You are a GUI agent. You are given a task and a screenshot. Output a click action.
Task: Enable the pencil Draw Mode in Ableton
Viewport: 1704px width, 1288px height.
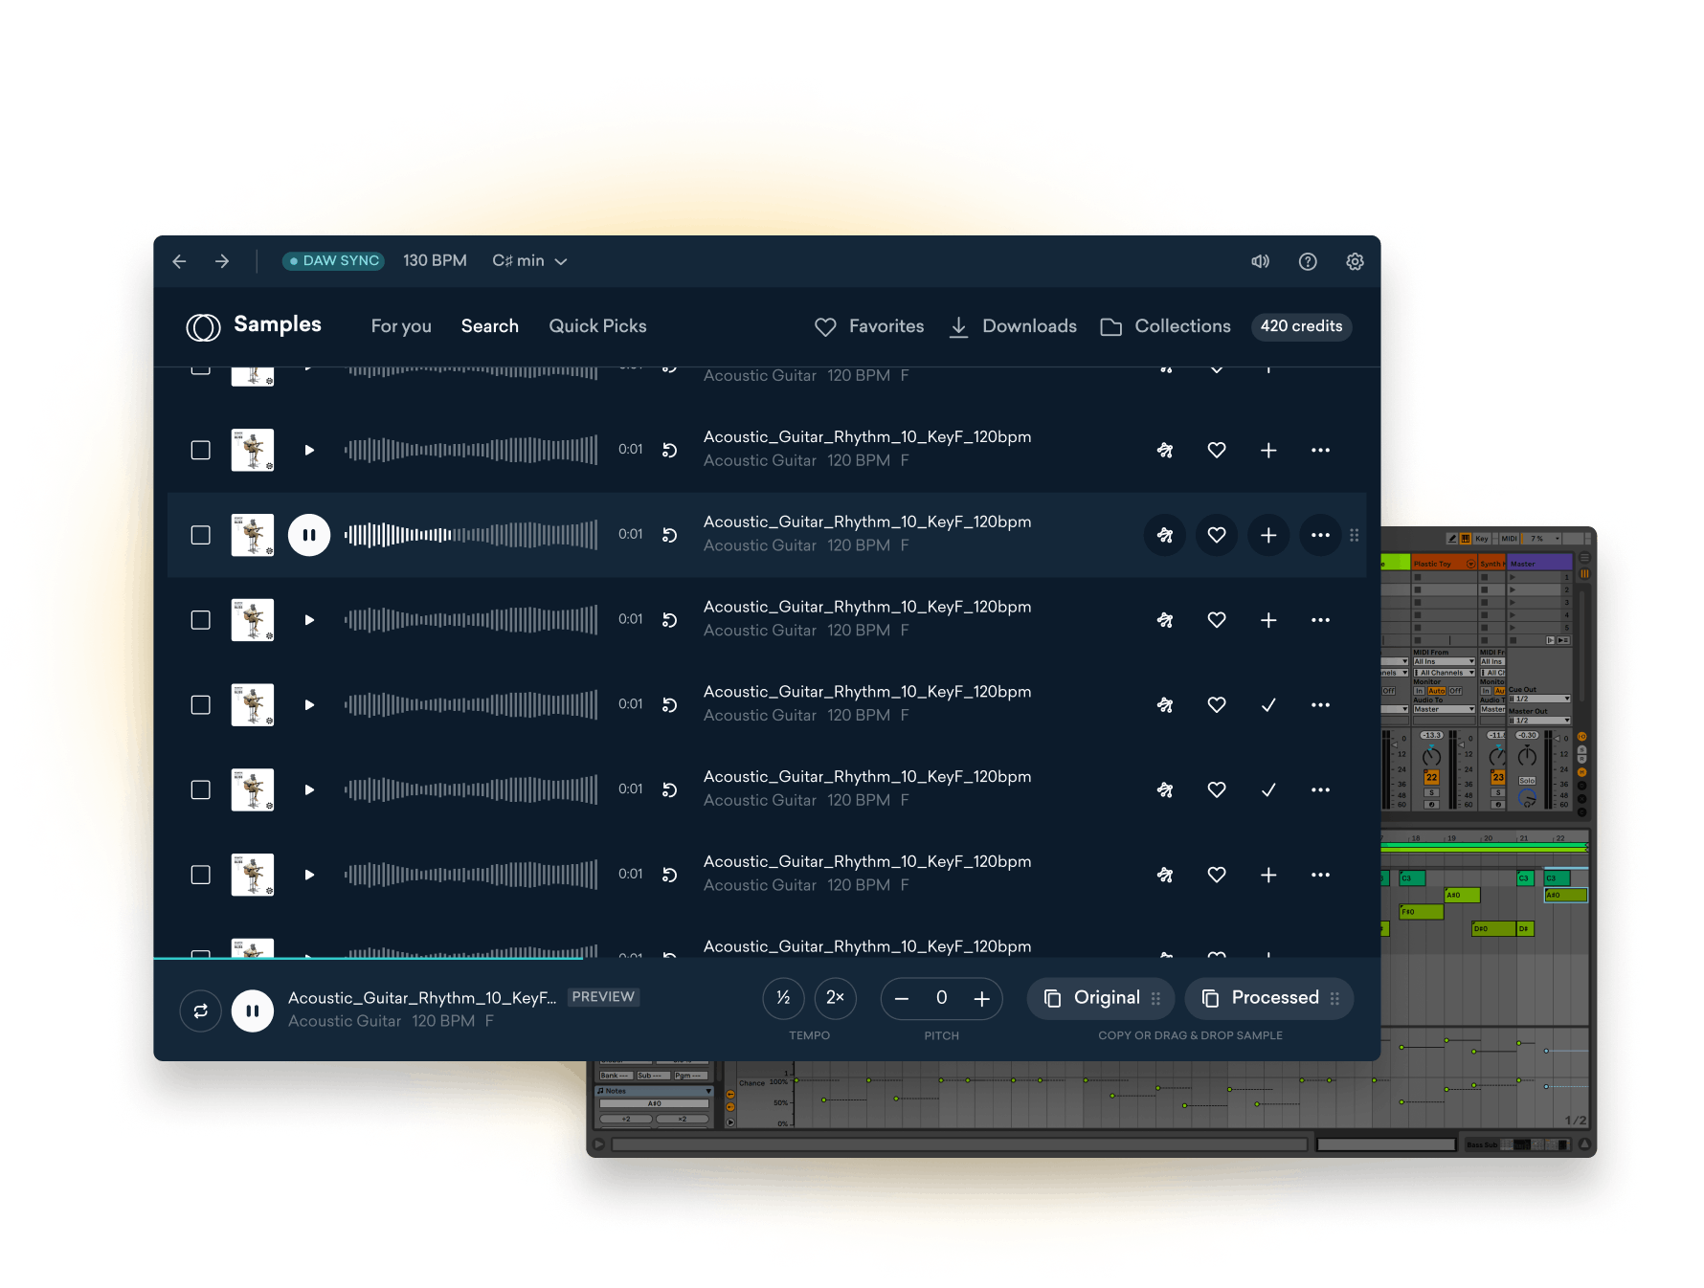pyautogui.click(x=1452, y=539)
